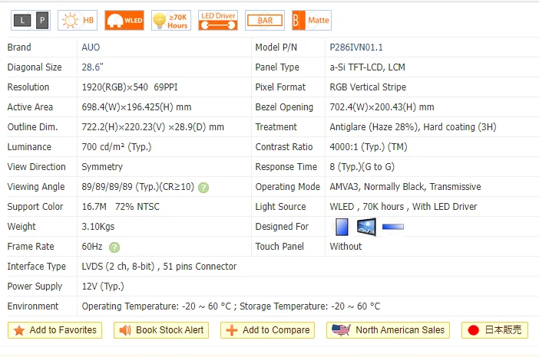The height and width of the screenshot is (357, 539).
Task: Click Antiglare (Haze 28%) treatment value
Action: coord(413,127)
